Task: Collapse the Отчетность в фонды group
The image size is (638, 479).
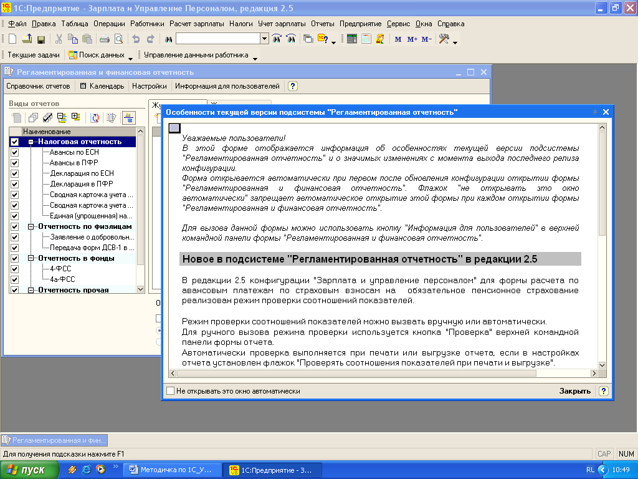Action: click(31, 258)
